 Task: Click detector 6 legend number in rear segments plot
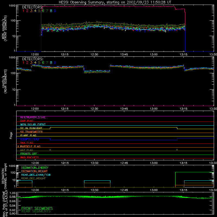[x=43, y=63]
